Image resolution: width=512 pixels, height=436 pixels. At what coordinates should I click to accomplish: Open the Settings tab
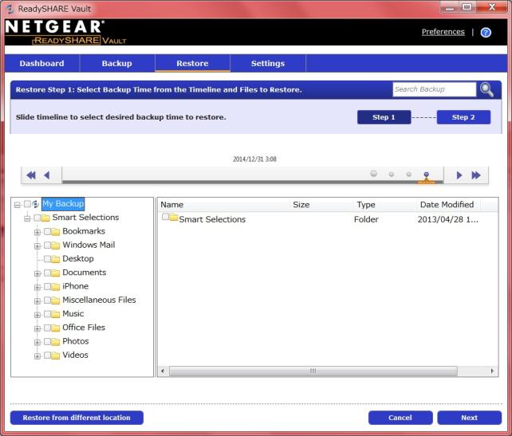(x=267, y=63)
